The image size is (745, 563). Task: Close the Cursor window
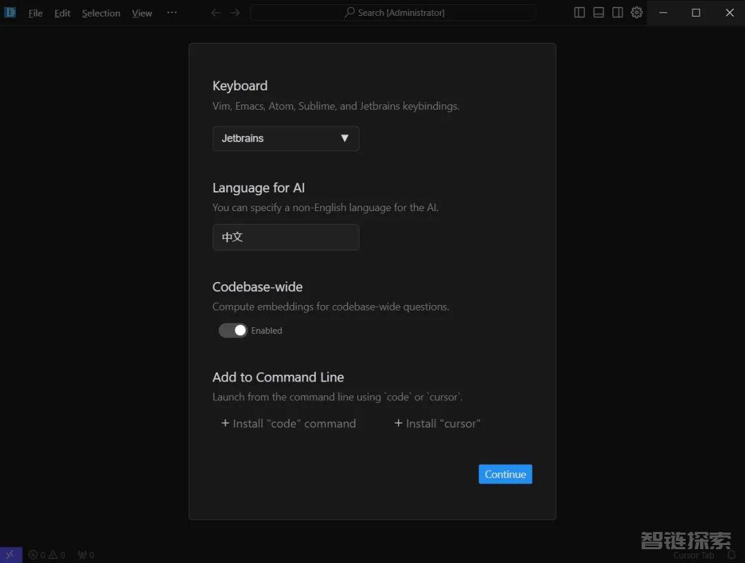pyautogui.click(x=729, y=13)
